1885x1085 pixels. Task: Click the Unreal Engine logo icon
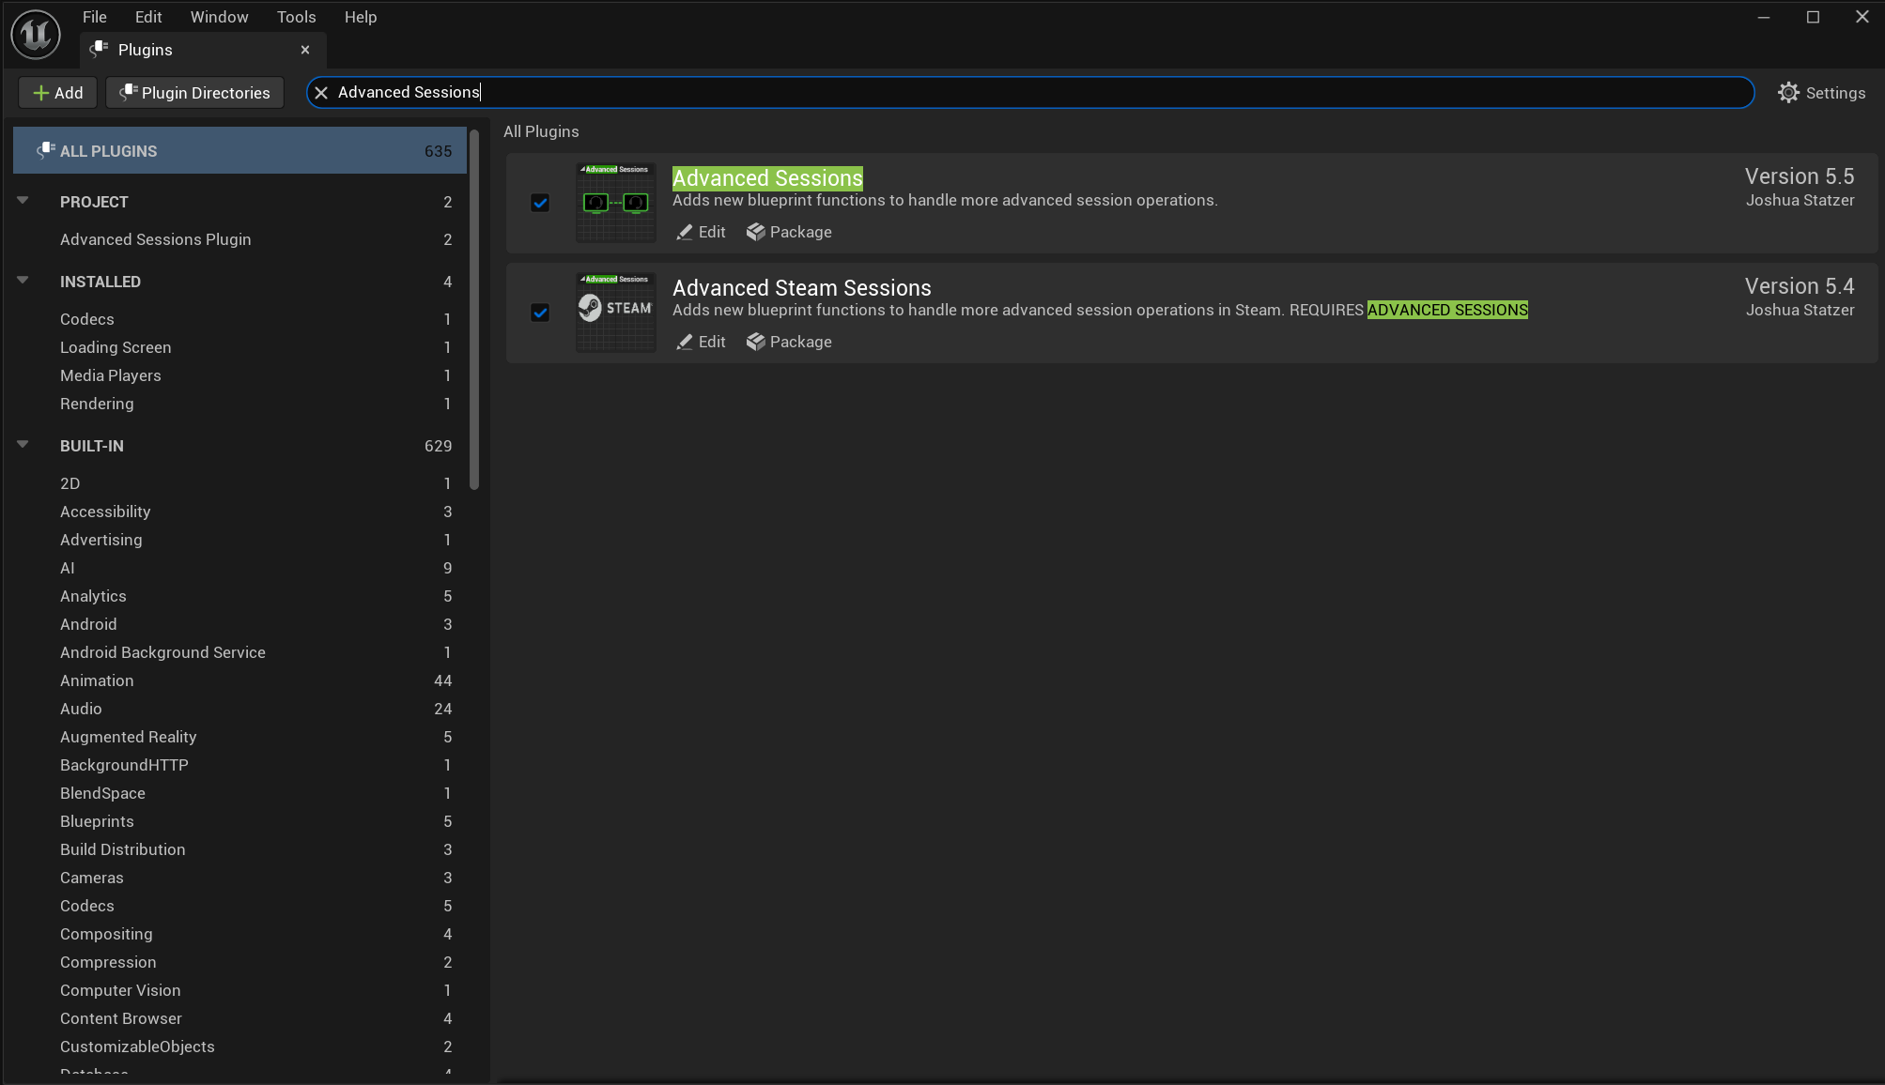(x=36, y=35)
